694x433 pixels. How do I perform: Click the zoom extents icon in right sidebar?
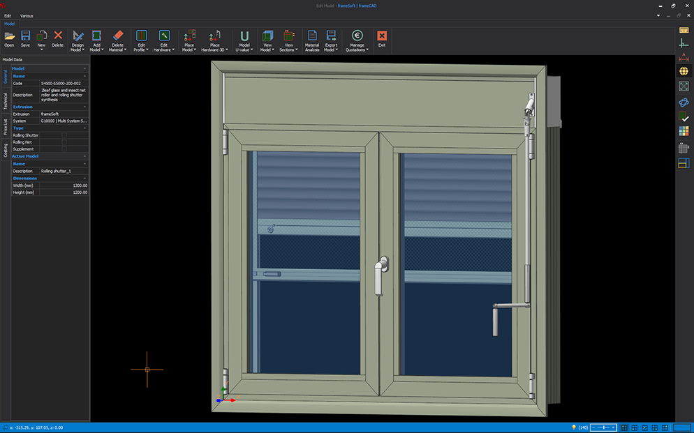click(684, 86)
